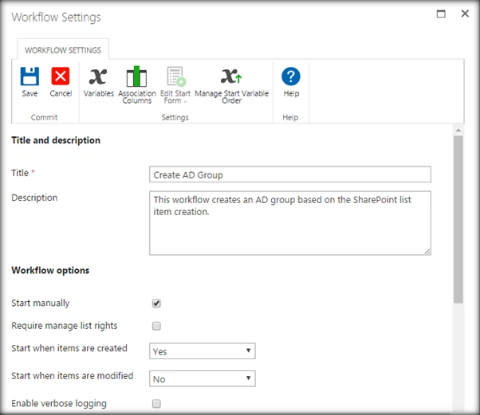Click the Start manually label
This screenshot has height=415, width=480.
(x=41, y=303)
